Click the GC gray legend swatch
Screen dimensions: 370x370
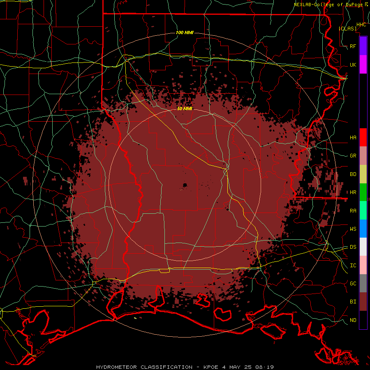point(363,283)
